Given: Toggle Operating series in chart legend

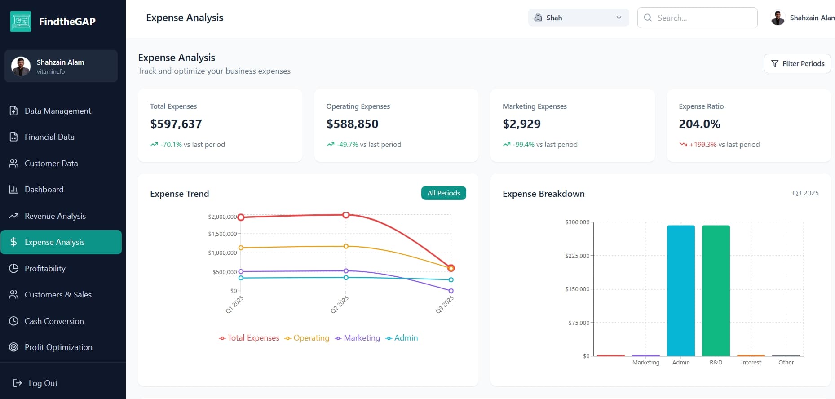Looking at the screenshot, I should [307, 338].
